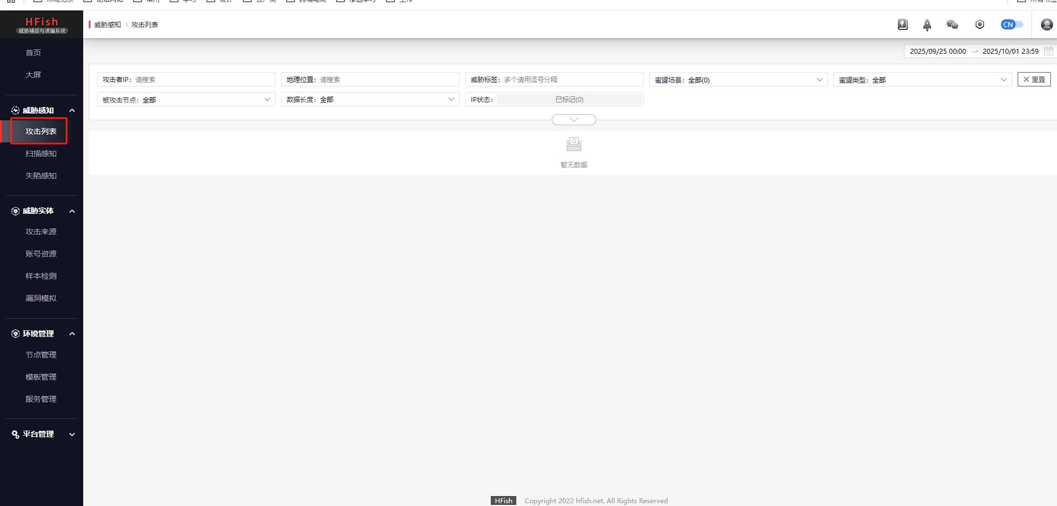The image size is (1057, 506).
Task: Expand more filters with chevron pill
Action: tap(573, 120)
